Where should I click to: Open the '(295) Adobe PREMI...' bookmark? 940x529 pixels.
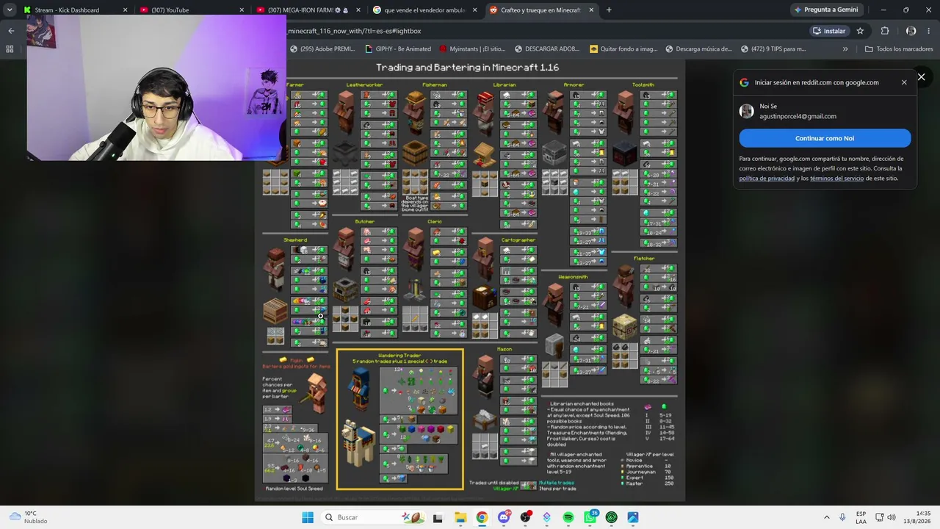coord(322,49)
